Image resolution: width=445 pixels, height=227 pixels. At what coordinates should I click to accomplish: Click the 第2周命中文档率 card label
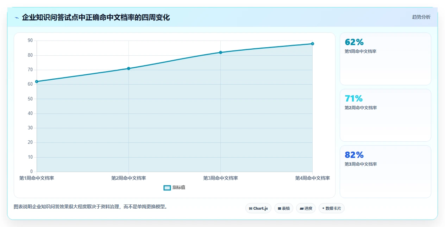point(361,108)
